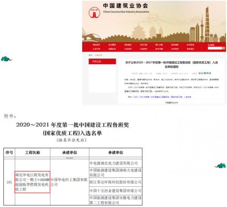Click the publish date 2021-02-25
Viewport: 227px width, 207px height.
tap(183, 73)
